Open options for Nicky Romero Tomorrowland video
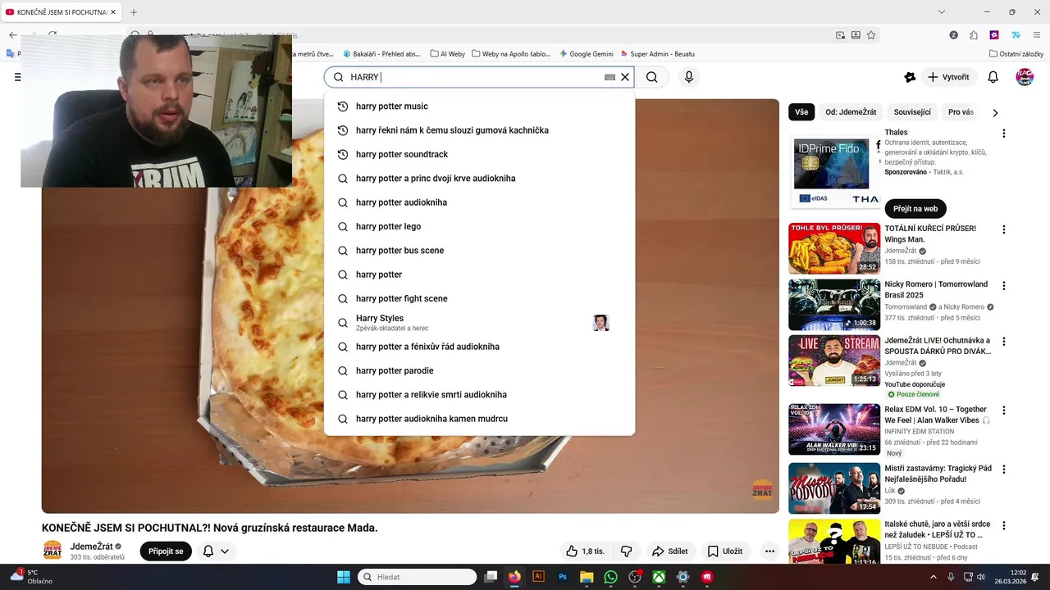Image resolution: width=1050 pixels, height=590 pixels. pyautogui.click(x=1003, y=286)
